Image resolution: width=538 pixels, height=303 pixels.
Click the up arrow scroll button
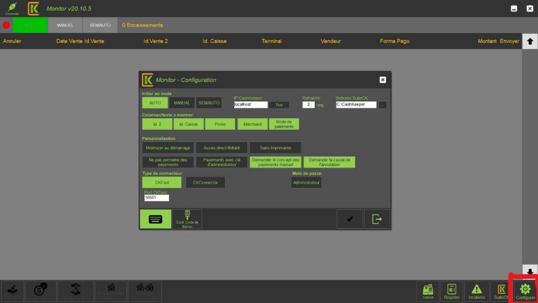click(530, 41)
